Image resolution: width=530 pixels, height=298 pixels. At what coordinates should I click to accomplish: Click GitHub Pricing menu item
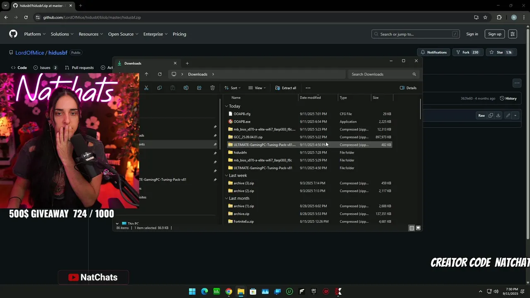[x=179, y=34]
